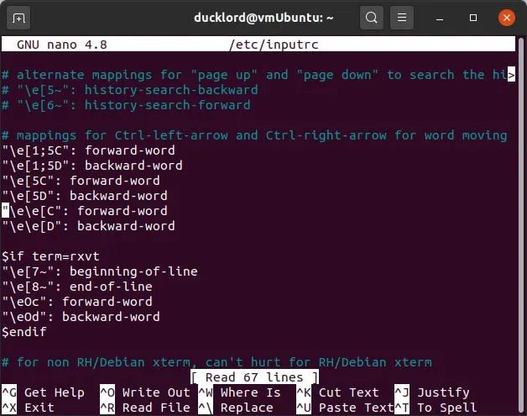Click the 'GNU nano 4.8' title text
Viewport: 527px width, 416px height.
point(62,45)
